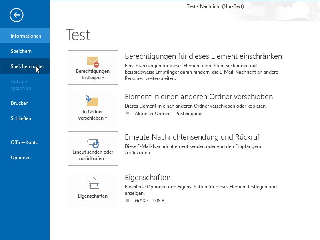
Task: Click the envelope with red restriction icon
Action: pyautogui.click(x=93, y=62)
